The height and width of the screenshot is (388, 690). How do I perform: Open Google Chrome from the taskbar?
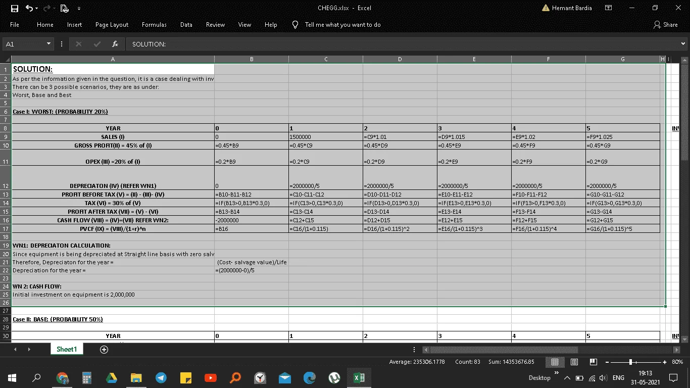click(62, 378)
